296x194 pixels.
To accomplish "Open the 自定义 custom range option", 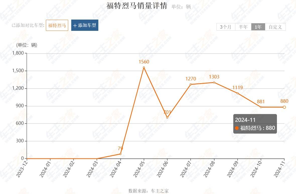I will pos(275,27).
